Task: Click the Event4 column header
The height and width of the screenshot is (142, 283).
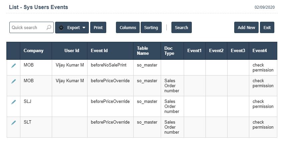Action: pos(260,51)
